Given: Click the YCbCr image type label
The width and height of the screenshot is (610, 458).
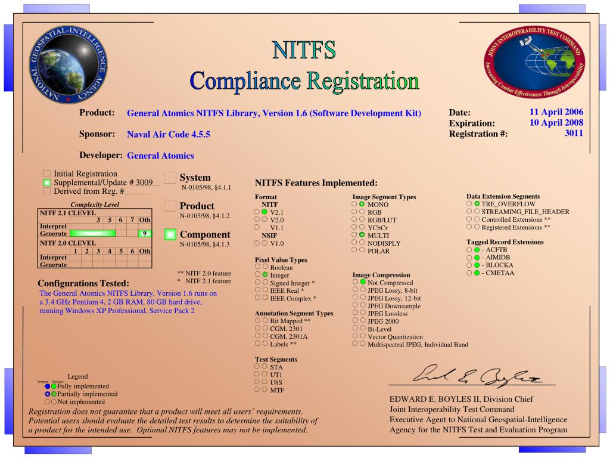Looking at the screenshot, I should [377, 227].
